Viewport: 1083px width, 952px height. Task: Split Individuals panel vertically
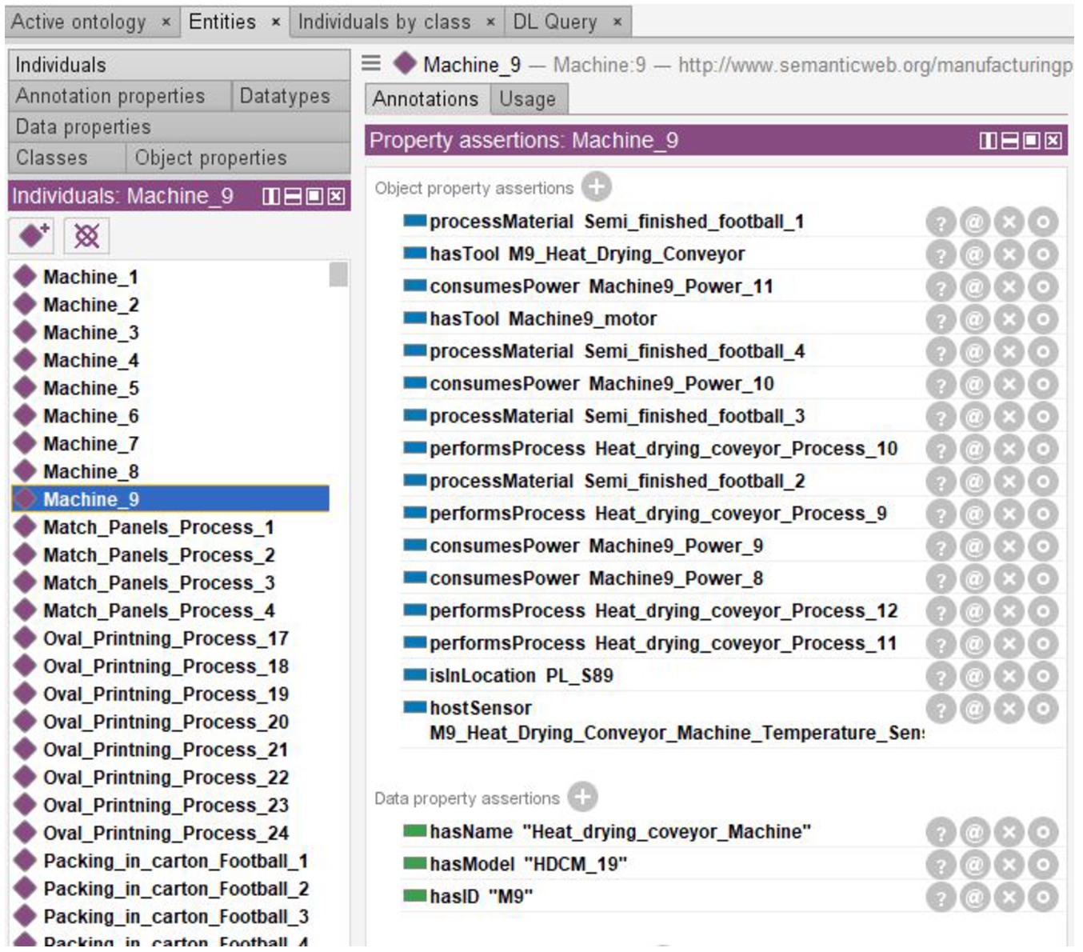271,196
